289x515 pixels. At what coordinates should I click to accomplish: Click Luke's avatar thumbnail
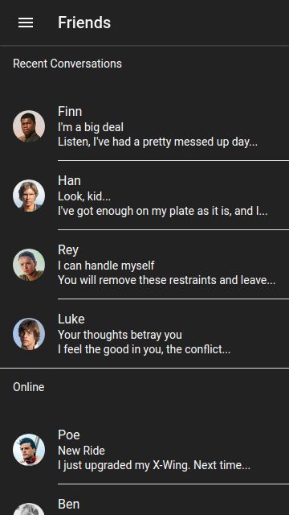[29, 334]
